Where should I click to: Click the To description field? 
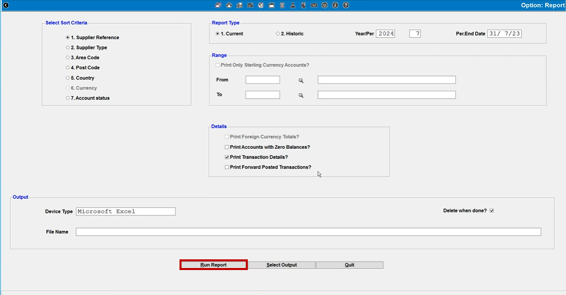click(387, 95)
